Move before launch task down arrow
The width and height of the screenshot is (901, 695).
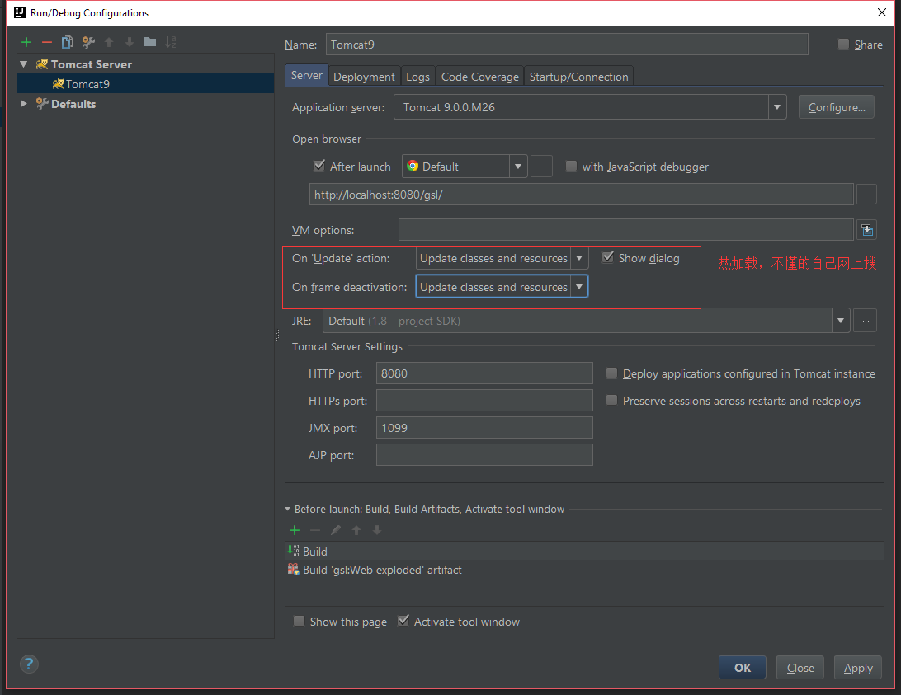(x=377, y=530)
